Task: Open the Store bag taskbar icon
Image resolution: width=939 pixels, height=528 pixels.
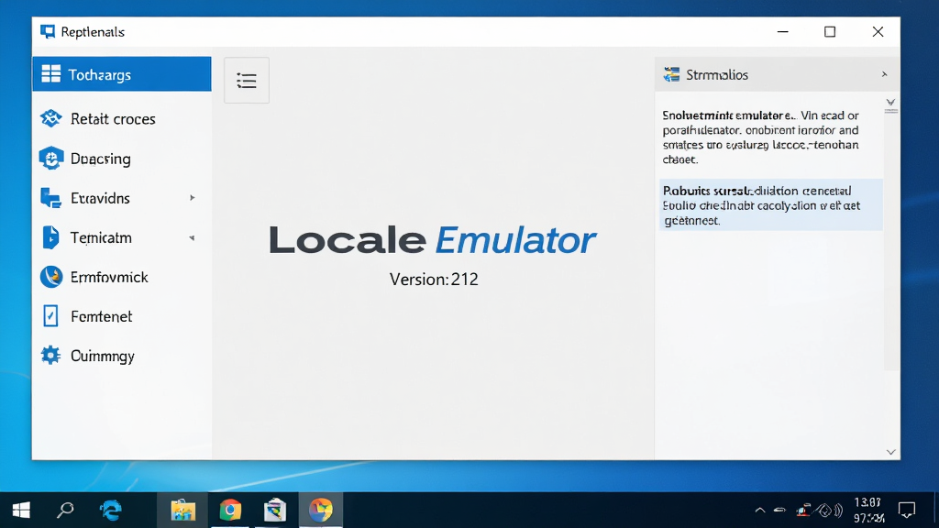Action: tap(275, 510)
